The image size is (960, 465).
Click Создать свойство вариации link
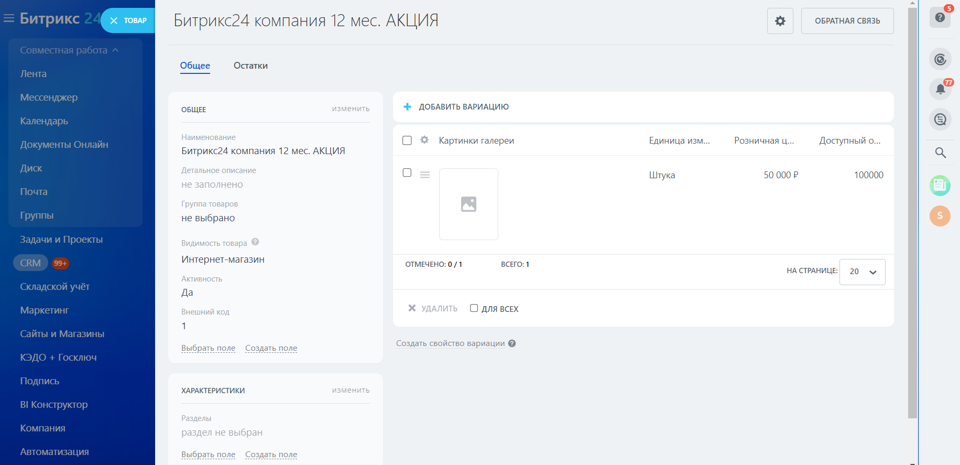click(451, 343)
